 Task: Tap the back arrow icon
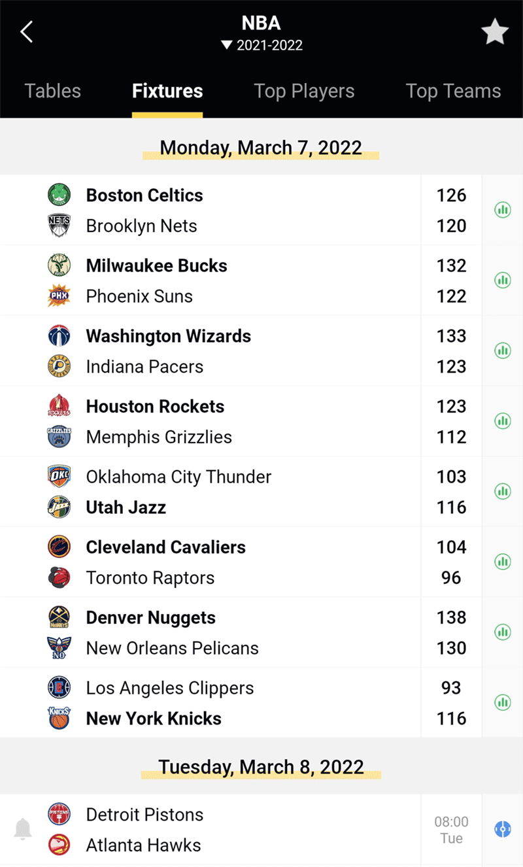pyautogui.click(x=26, y=31)
